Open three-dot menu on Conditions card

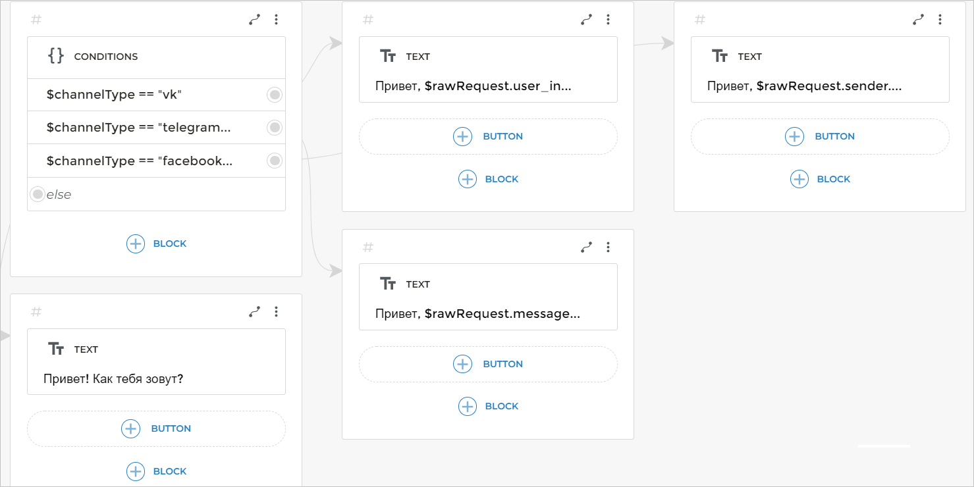(277, 20)
